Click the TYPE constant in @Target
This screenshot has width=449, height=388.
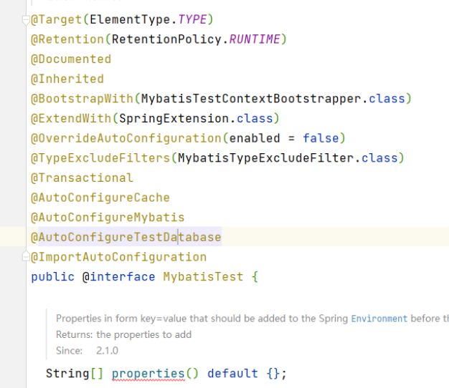point(192,19)
